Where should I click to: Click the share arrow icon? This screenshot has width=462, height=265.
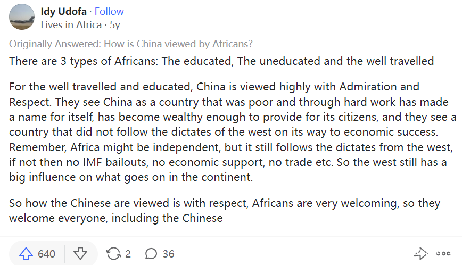(420, 254)
